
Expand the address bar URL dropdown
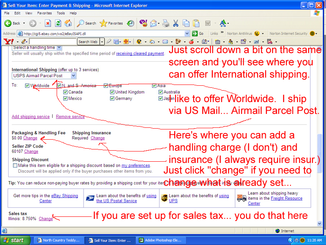187,33
